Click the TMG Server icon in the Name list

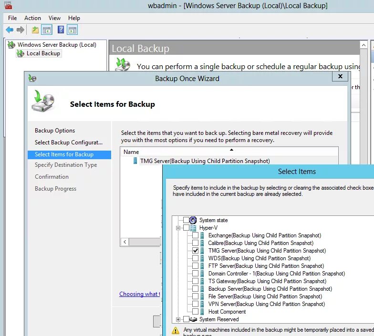coord(135,161)
